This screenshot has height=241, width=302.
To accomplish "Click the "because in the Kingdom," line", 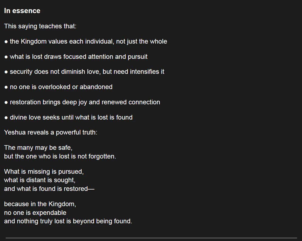I will click(40, 204).
